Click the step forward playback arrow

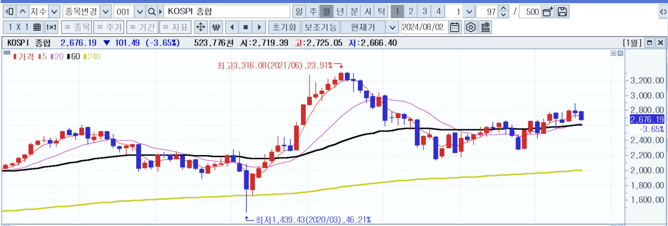coord(259,27)
